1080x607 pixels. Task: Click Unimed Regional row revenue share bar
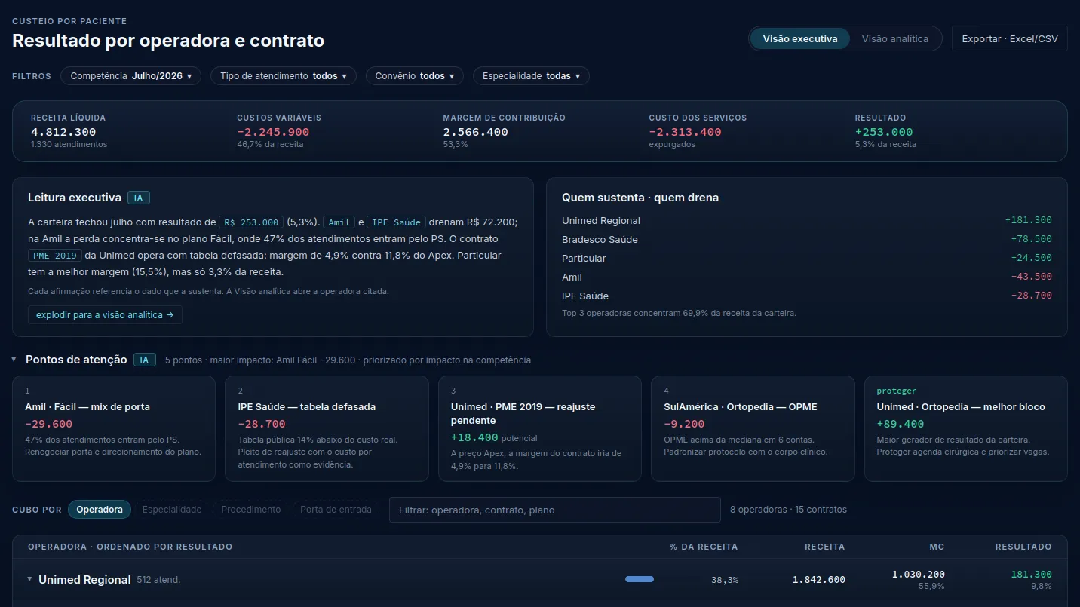662,579
